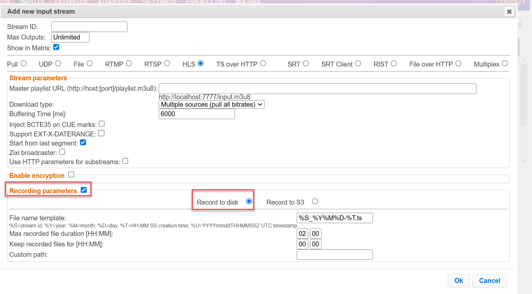Select the Record to disk option
Viewport: 532px width, 294px height.
click(249, 201)
